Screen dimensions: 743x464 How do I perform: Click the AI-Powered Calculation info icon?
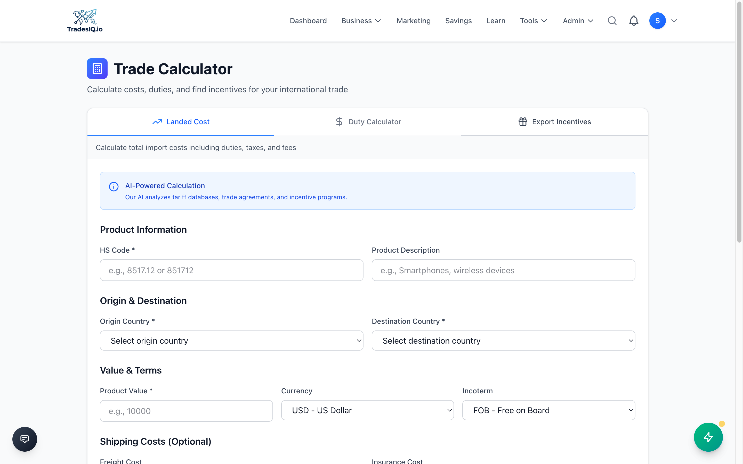114,186
